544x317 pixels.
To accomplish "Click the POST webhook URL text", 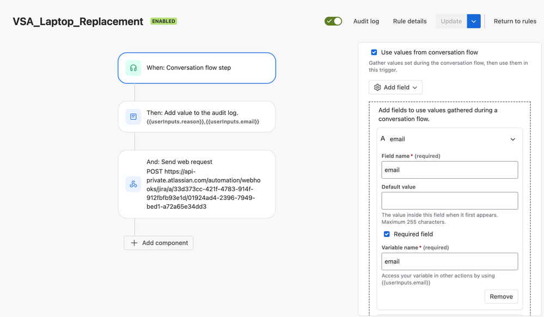I will [x=203, y=189].
